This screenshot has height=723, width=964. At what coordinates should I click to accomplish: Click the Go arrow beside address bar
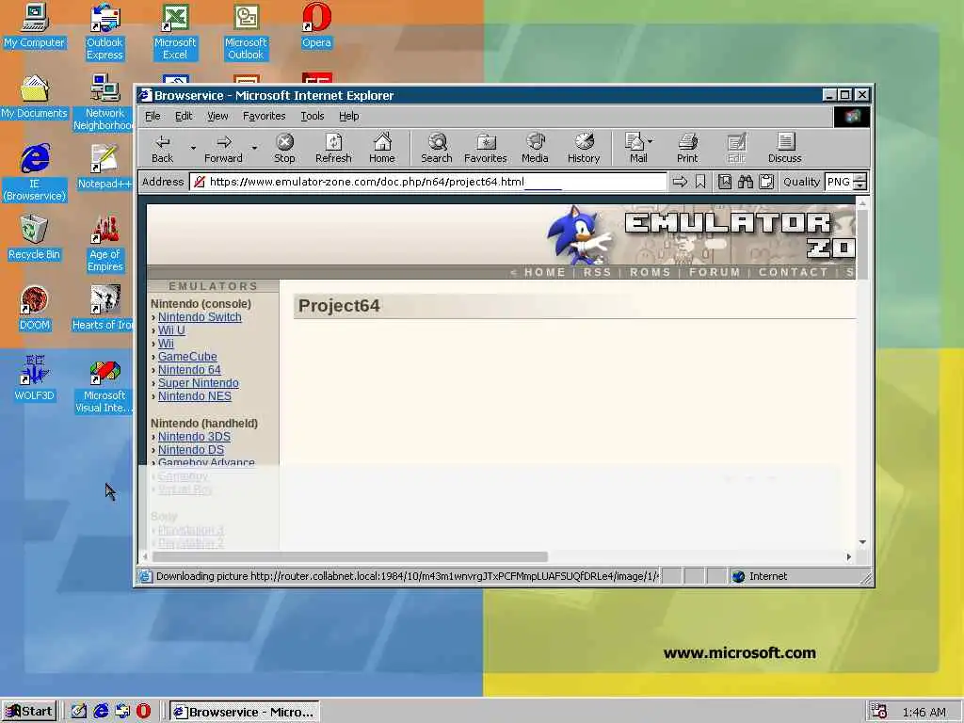pyautogui.click(x=680, y=182)
